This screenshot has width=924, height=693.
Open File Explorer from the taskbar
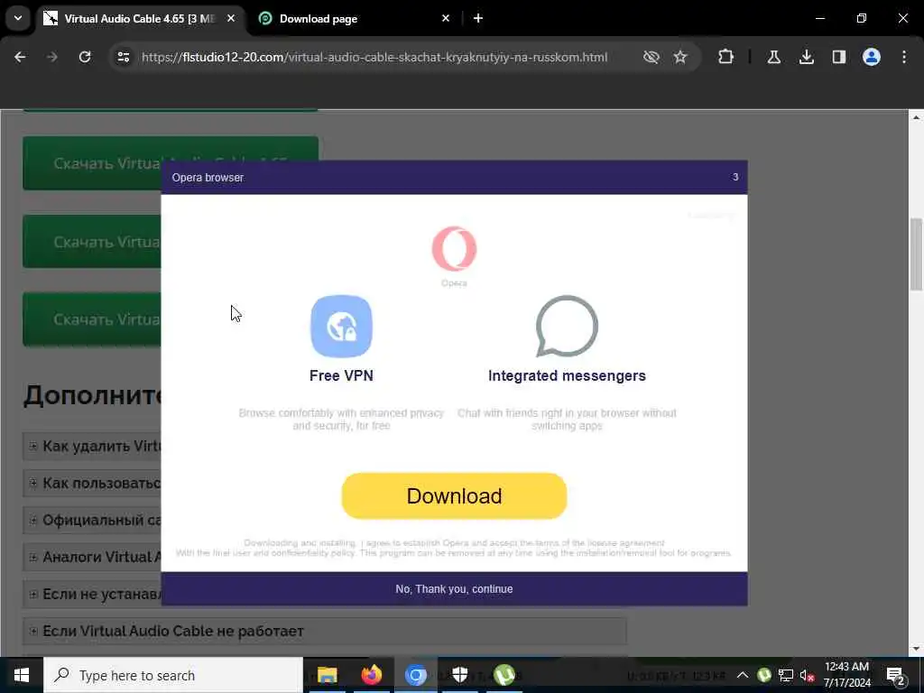327,675
